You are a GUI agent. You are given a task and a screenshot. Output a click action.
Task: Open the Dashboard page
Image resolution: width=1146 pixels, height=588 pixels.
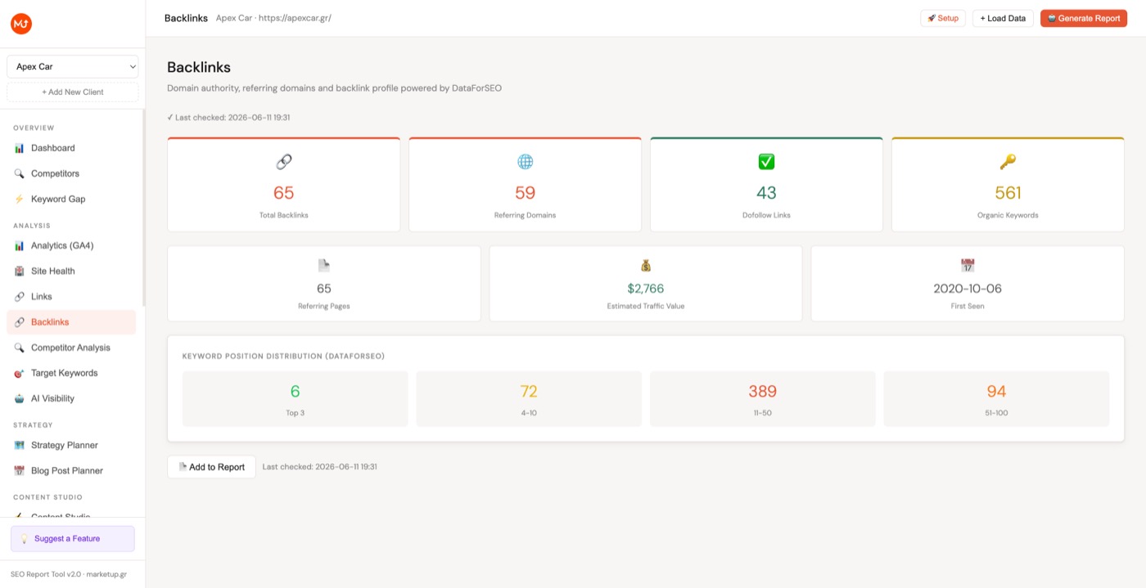pyautogui.click(x=71, y=148)
